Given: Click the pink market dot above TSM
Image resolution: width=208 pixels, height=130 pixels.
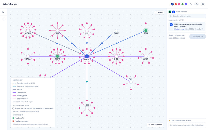Looking at the screenshot, I should tap(146, 23).
